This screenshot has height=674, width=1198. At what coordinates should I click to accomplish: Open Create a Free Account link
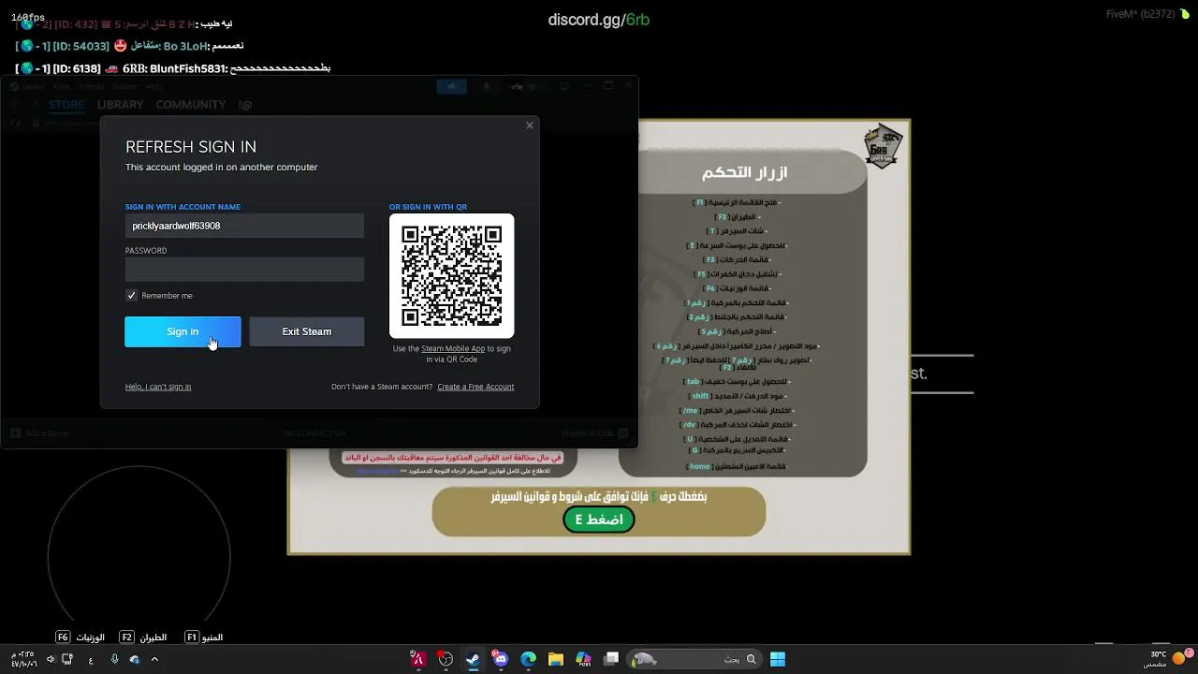(475, 387)
